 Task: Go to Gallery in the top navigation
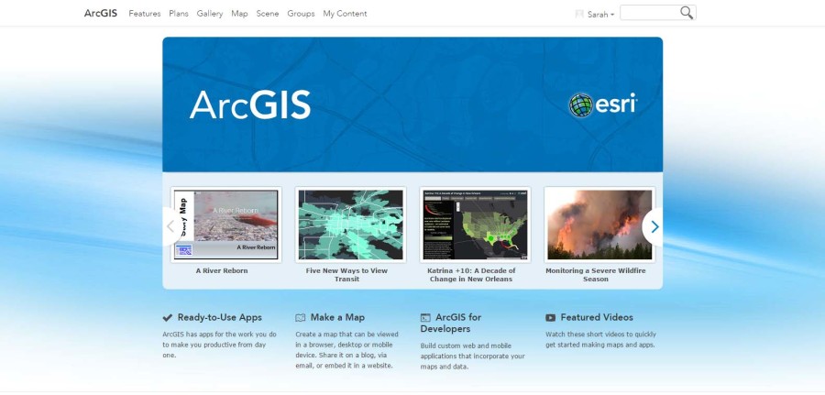point(210,14)
